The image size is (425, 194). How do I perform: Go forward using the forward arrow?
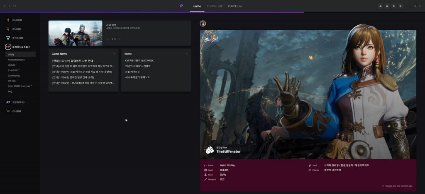10,6
